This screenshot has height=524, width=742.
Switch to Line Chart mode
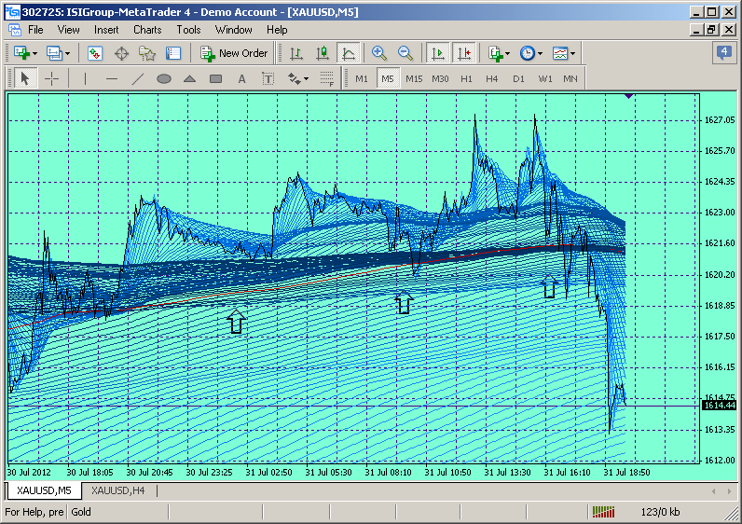coord(349,53)
